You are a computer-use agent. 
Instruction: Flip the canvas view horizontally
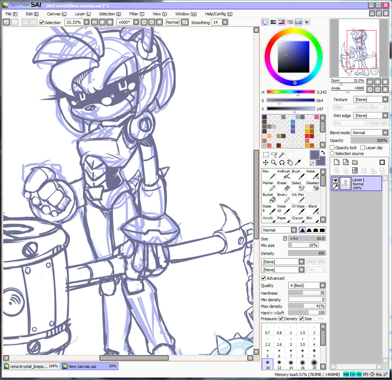click(185, 22)
